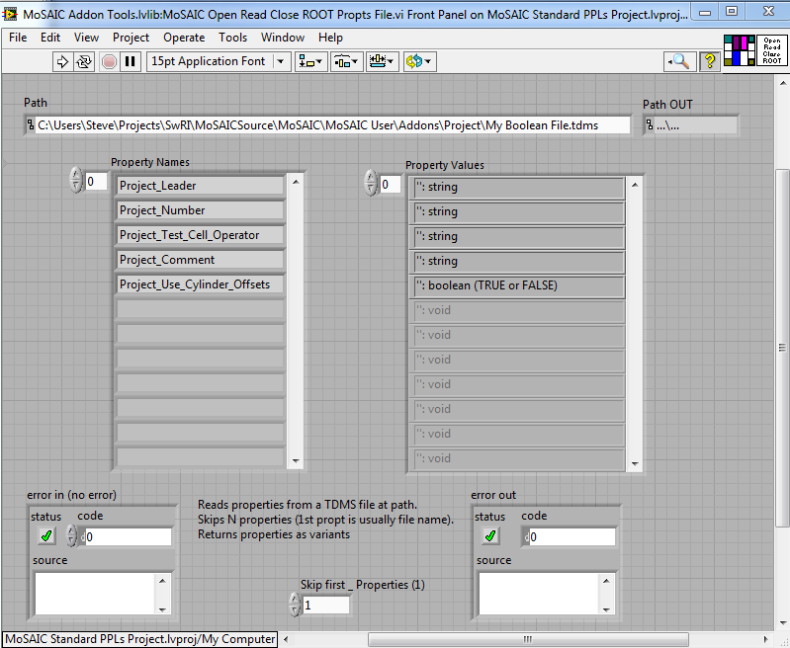
Task: Open the File menu
Action: tap(18, 38)
